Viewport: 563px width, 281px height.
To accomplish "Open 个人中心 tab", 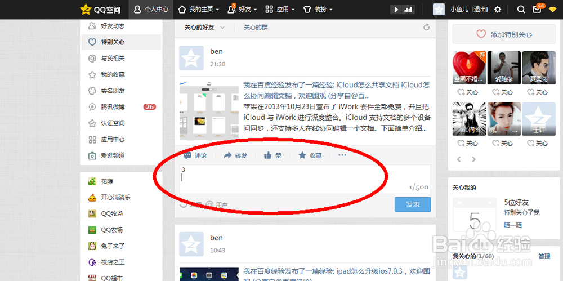I will click(151, 10).
